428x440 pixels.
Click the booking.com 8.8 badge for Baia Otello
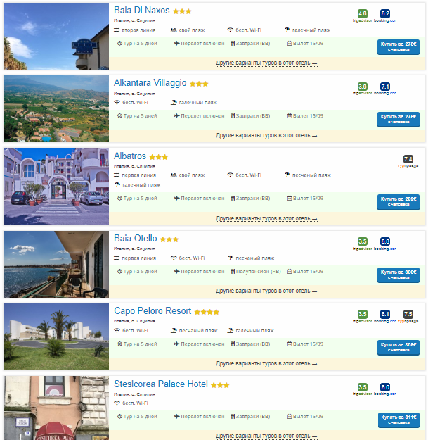click(x=385, y=241)
